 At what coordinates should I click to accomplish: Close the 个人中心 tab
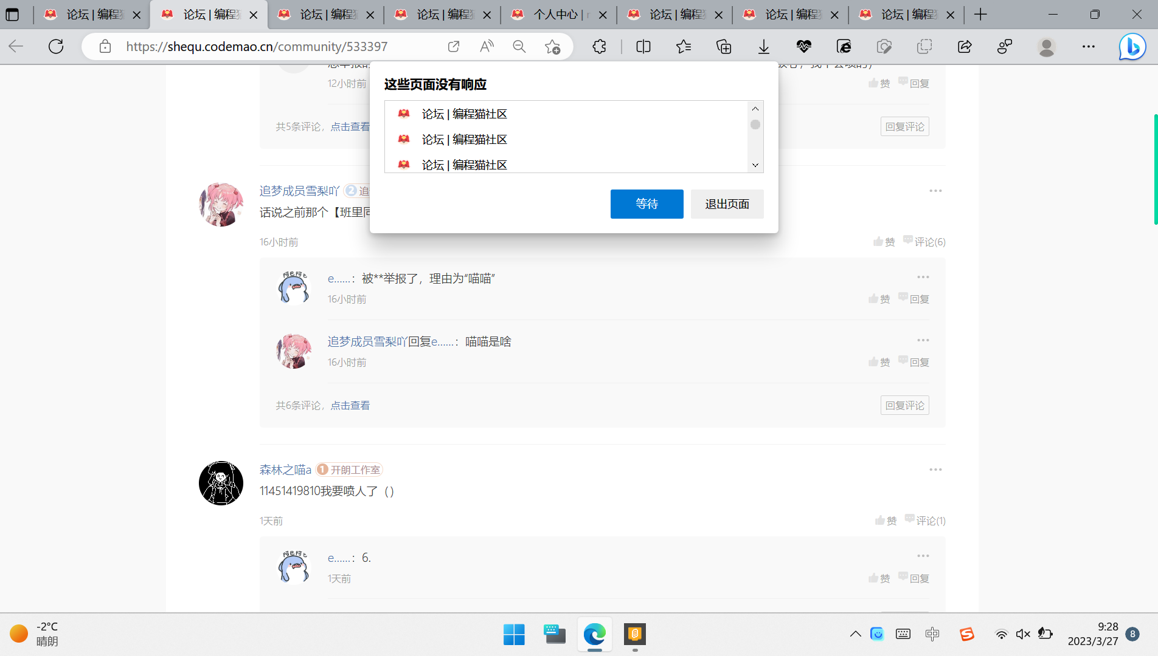coord(603,15)
